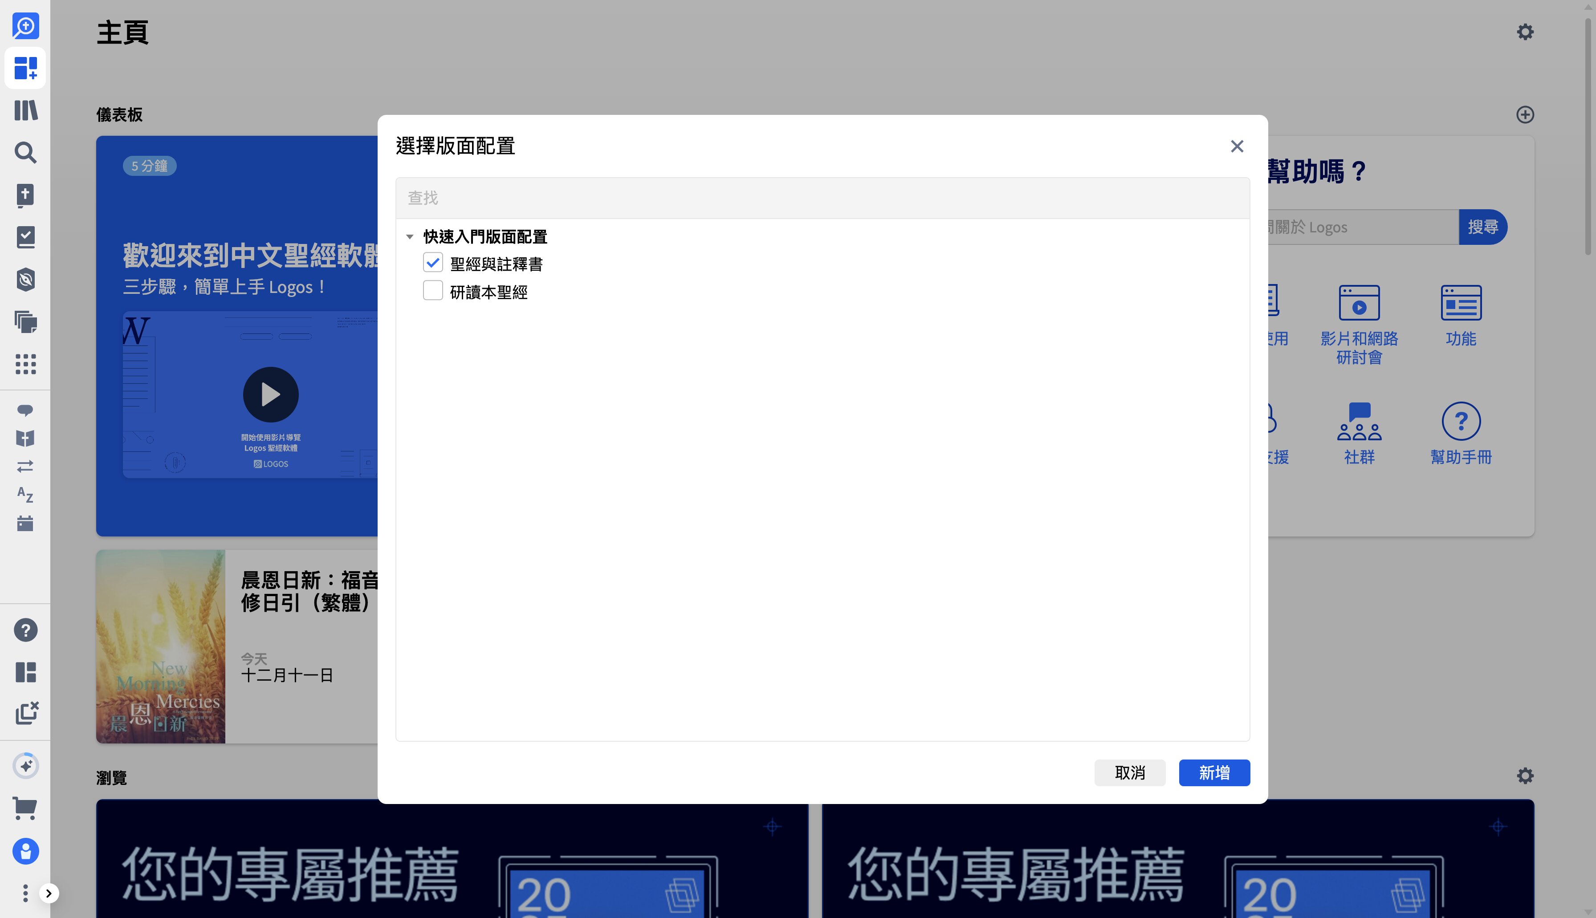Open the shopping cart store icon
Screen dimensions: 1596x918
(25, 808)
